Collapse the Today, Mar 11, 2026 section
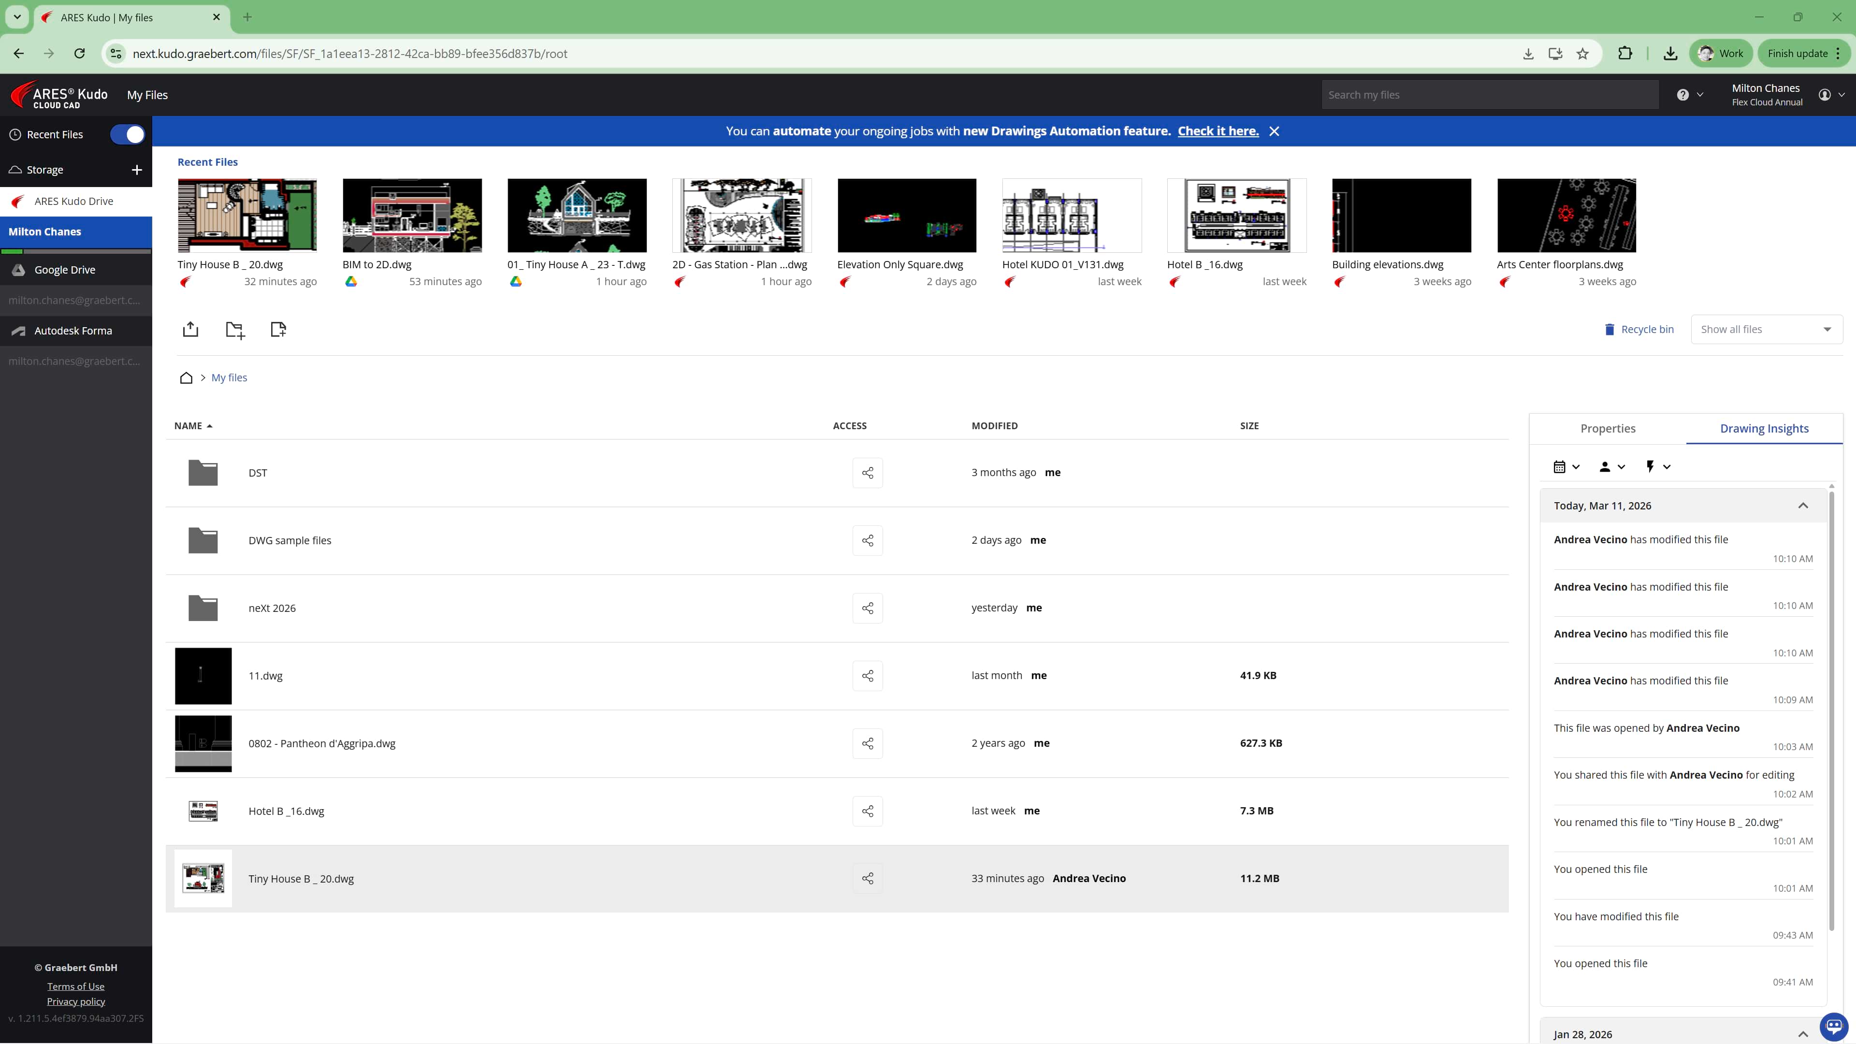 [x=1803, y=506]
